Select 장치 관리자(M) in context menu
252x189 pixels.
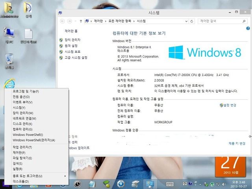click(37, 113)
